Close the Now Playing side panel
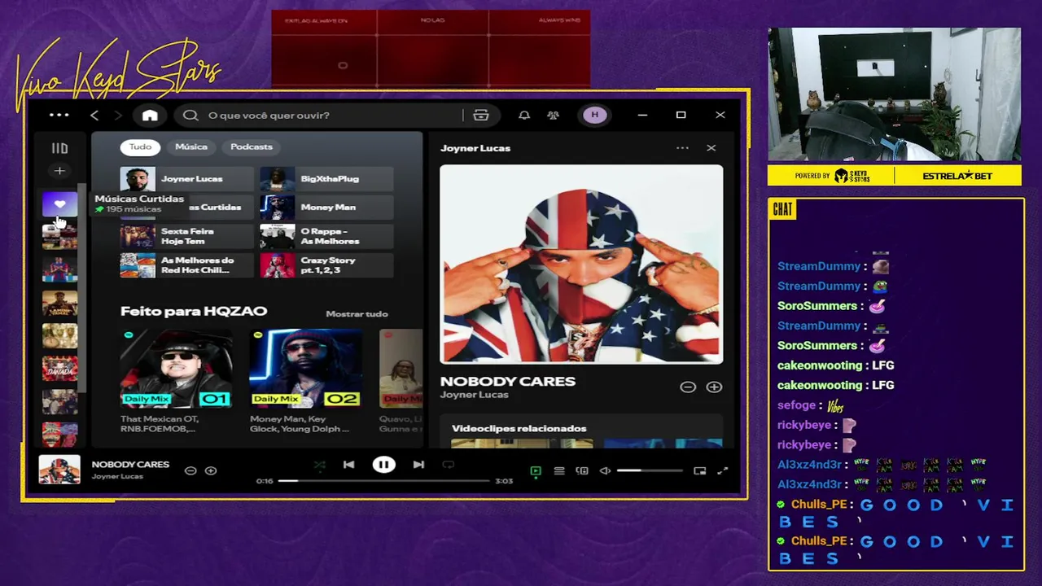Image resolution: width=1042 pixels, height=586 pixels. click(711, 148)
